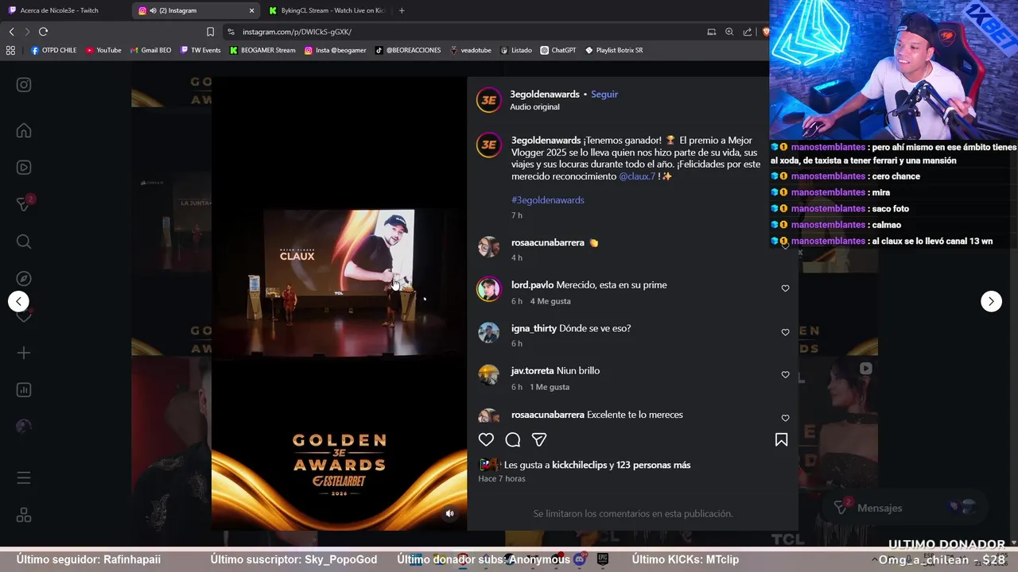Screen dimensions: 1018x572
Task: Open igna_thirty's username in comments
Action: (534, 328)
